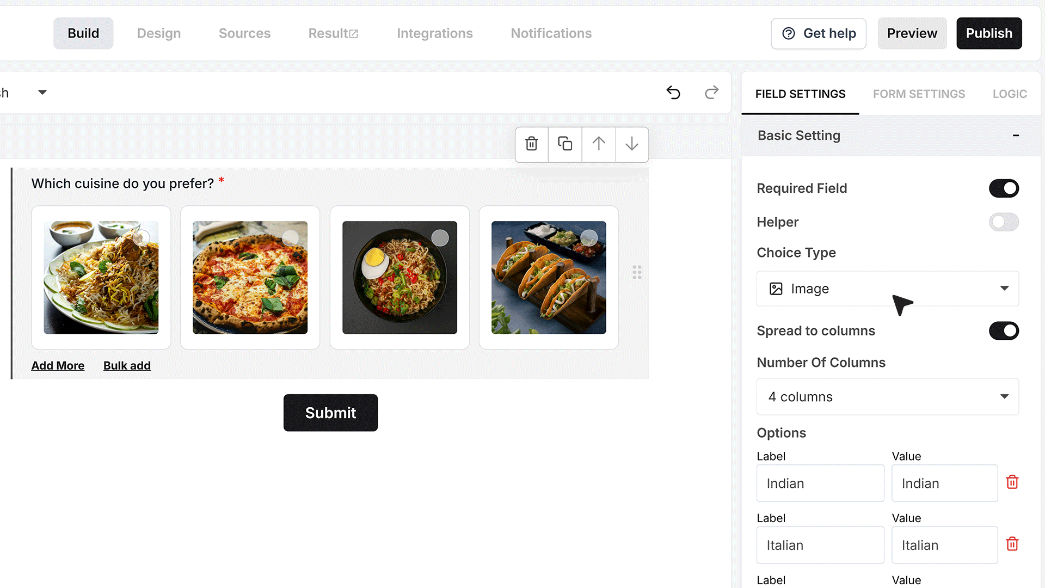Click the Bulk add link
This screenshot has width=1045, height=588.
(127, 365)
